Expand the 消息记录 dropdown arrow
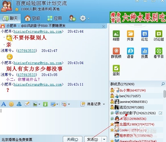Viewport: 166px width, 142px height. coord(104,104)
